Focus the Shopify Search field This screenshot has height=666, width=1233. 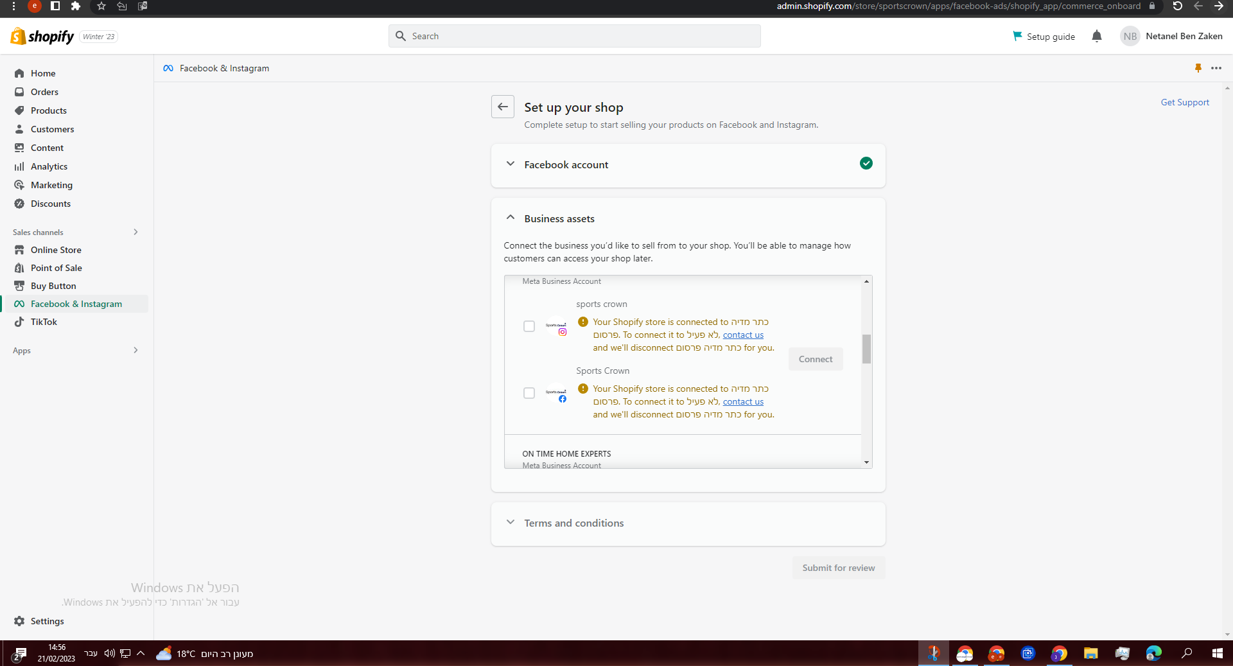coord(575,36)
